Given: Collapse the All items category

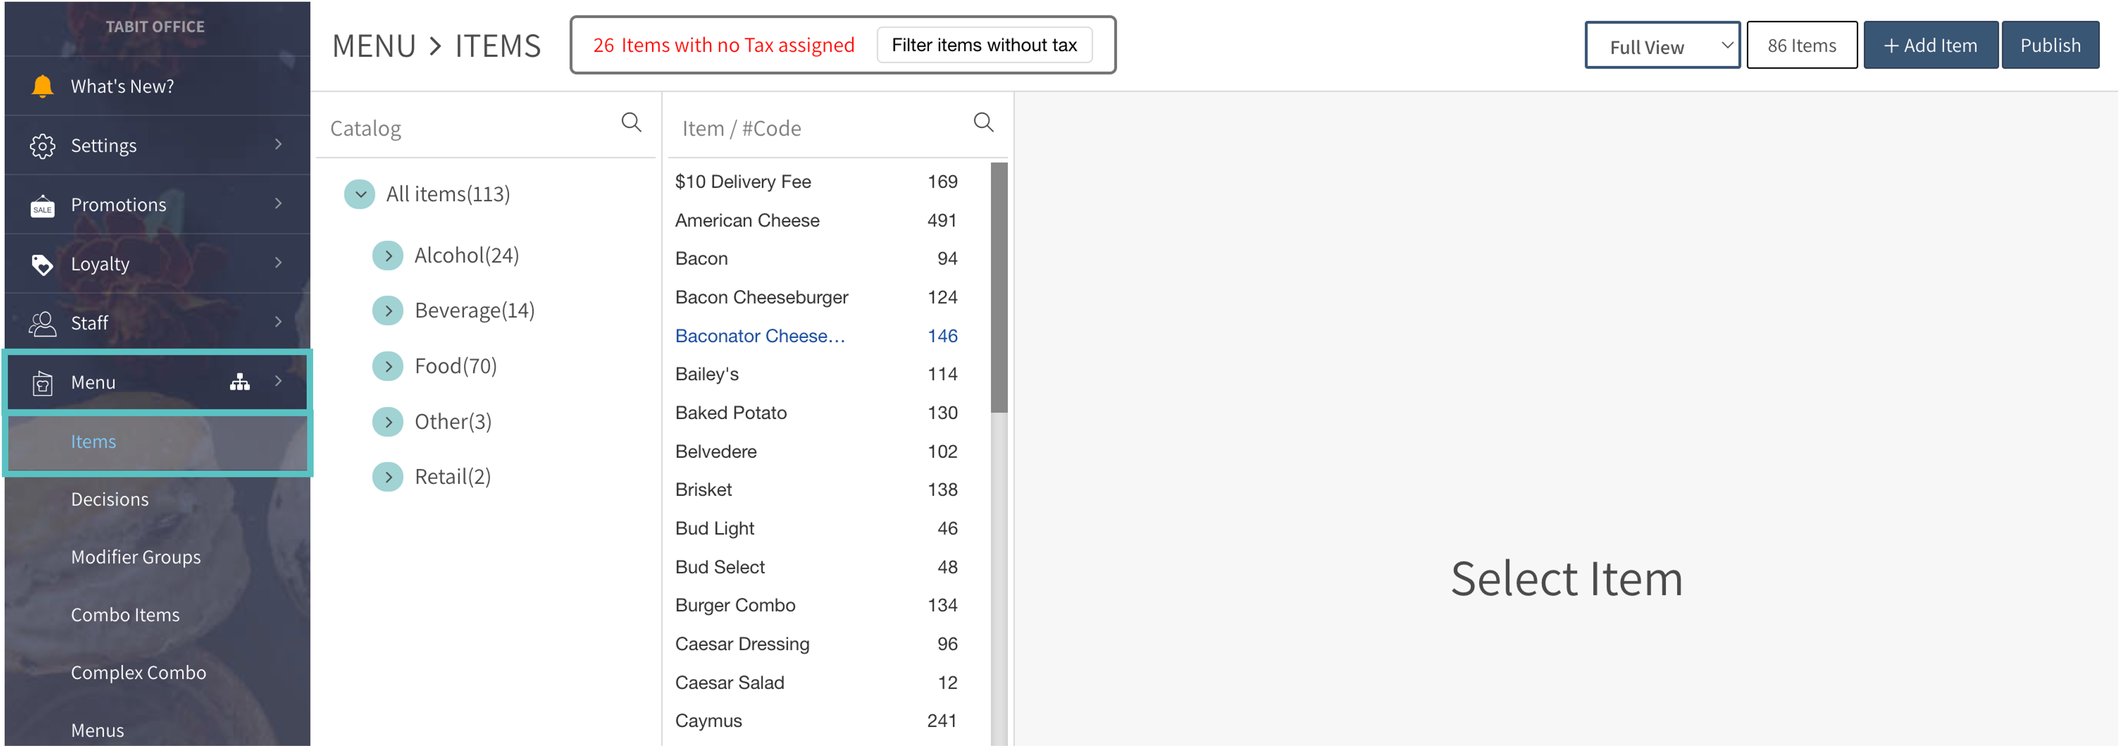Looking at the screenshot, I should point(359,194).
